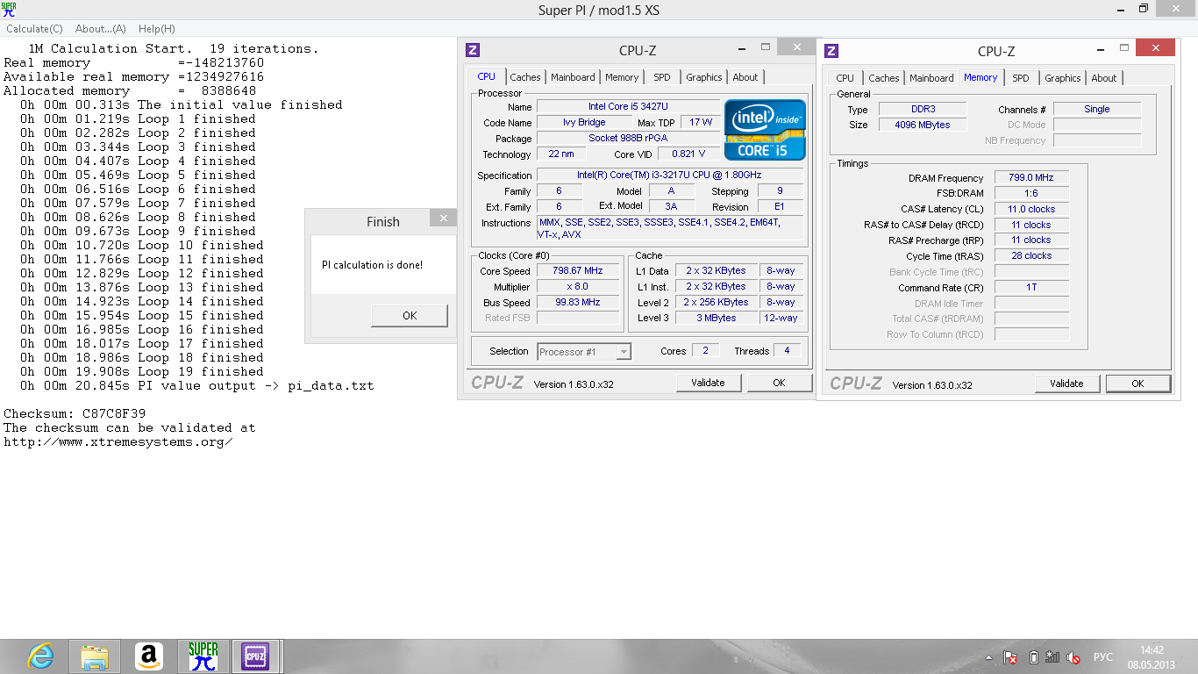Select About tab in left CPU-Z

(x=745, y=77)
